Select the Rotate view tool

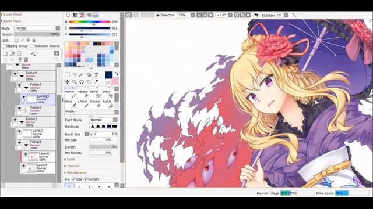82,82
